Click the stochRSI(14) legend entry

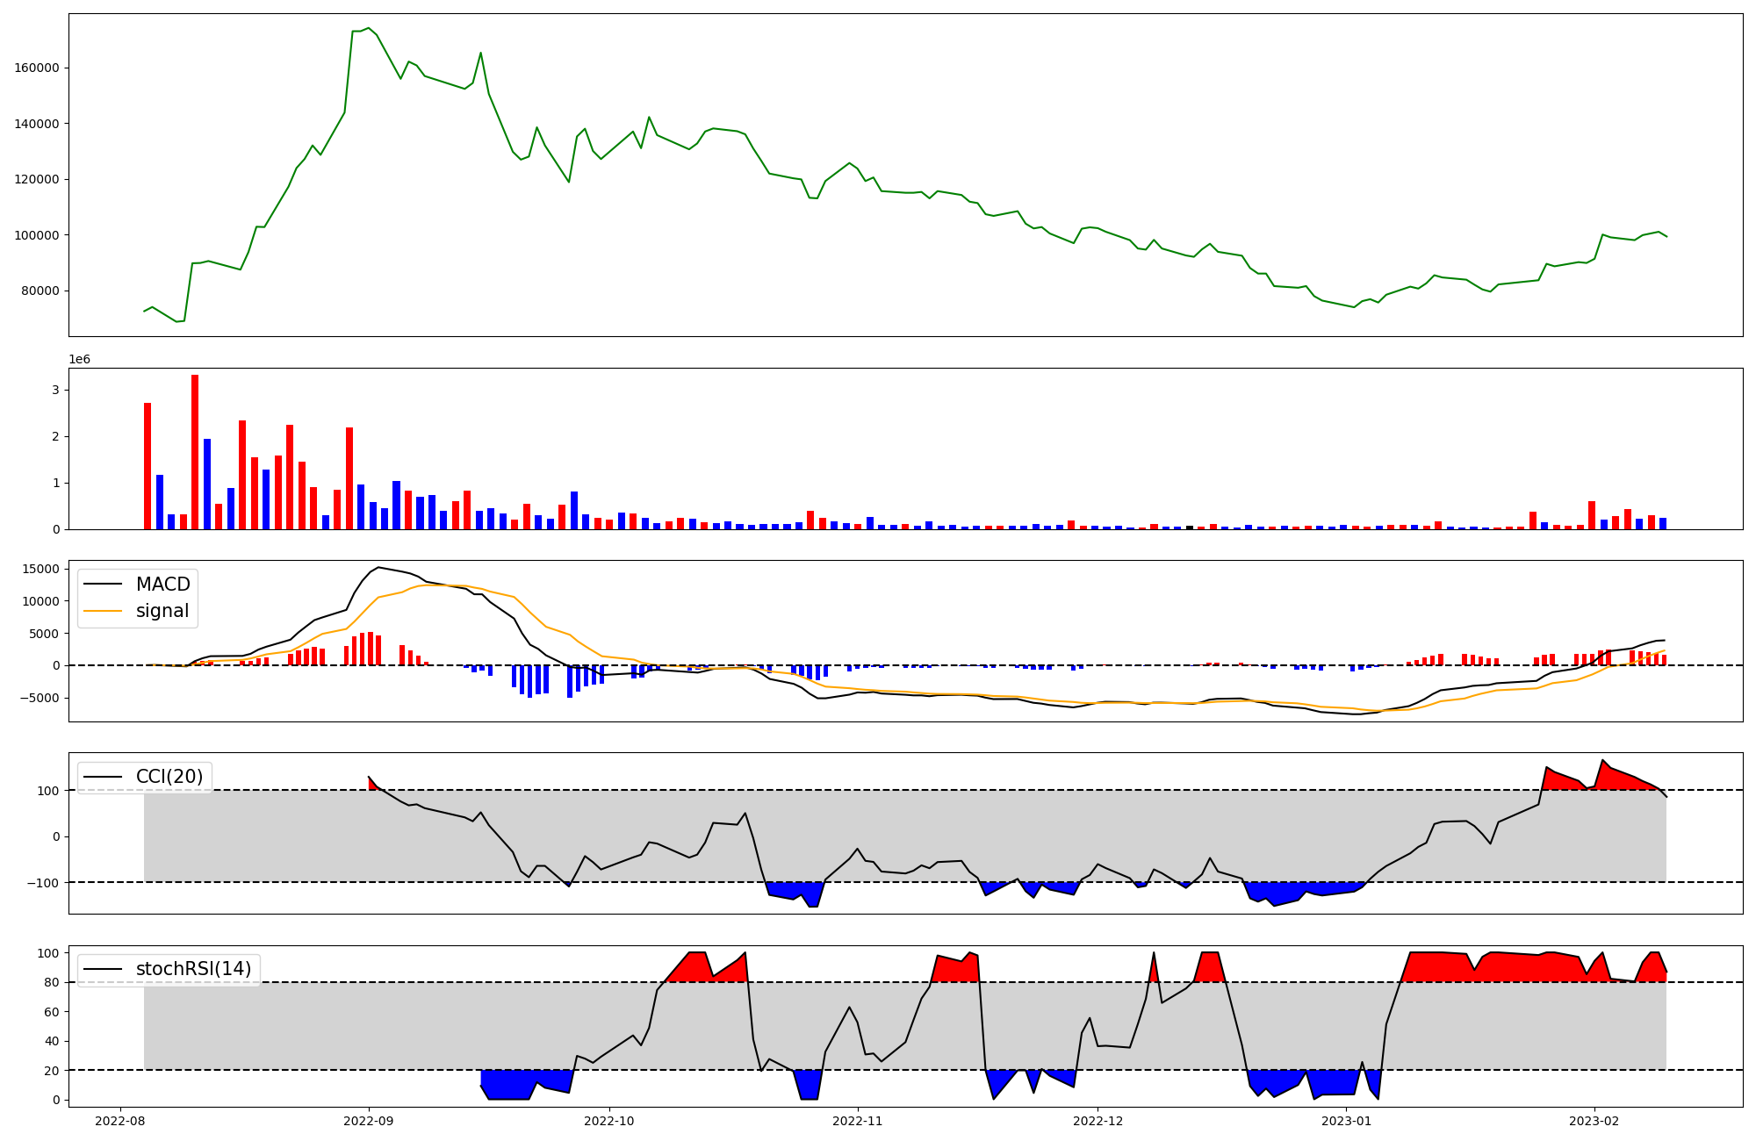193,969
